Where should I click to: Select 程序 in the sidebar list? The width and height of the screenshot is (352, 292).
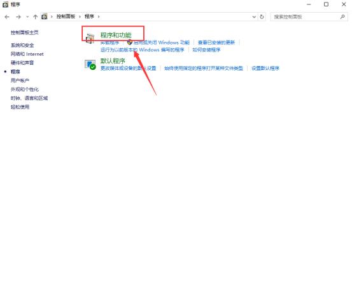pos(15,72)
